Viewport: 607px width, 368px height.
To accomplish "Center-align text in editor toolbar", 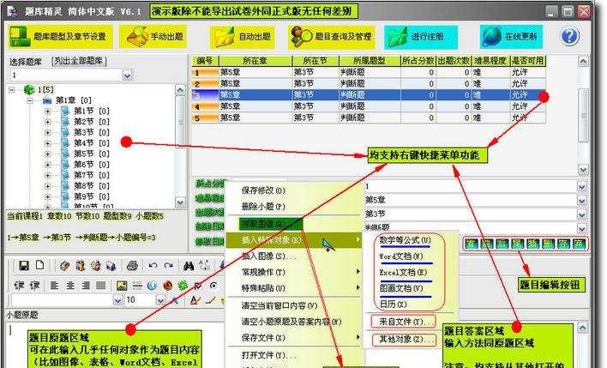I will coord(70,286).
